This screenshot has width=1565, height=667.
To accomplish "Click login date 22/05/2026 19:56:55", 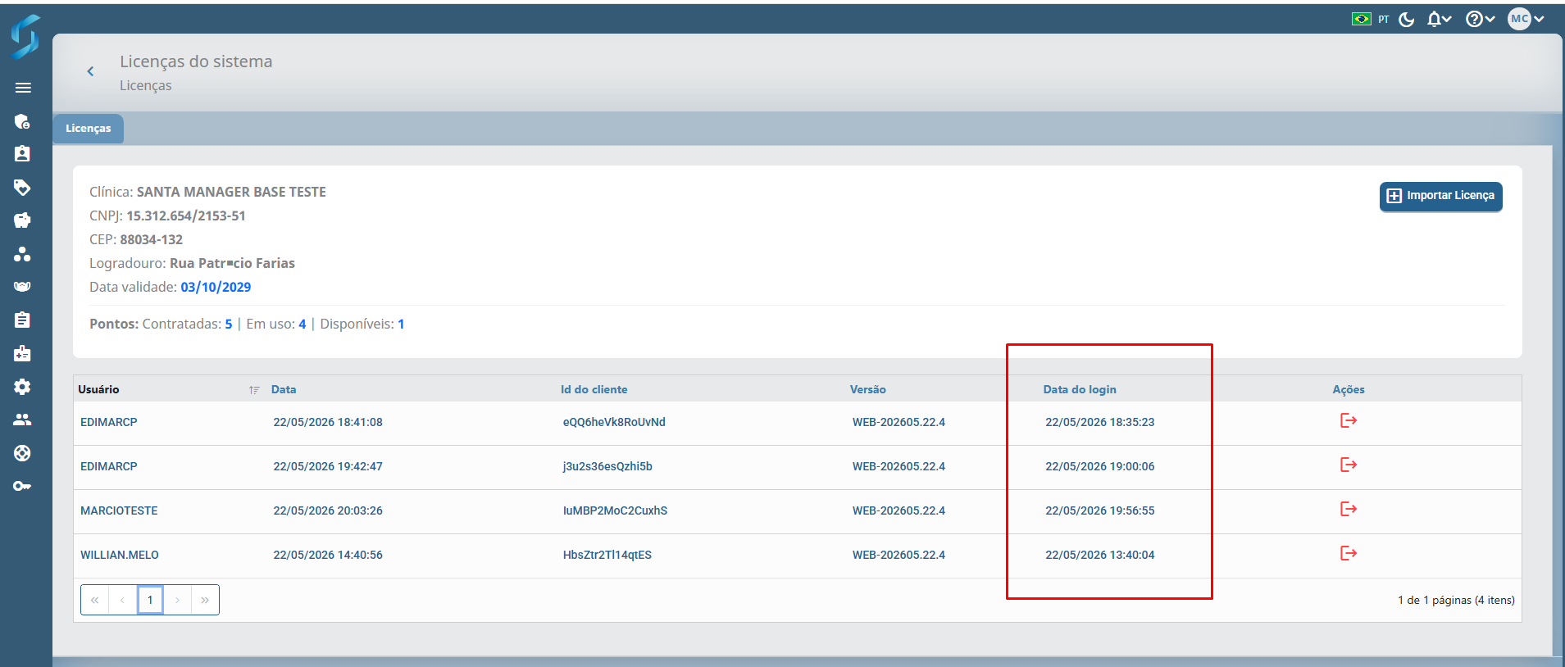I will pyautogui.click(x=1099, y=510).
